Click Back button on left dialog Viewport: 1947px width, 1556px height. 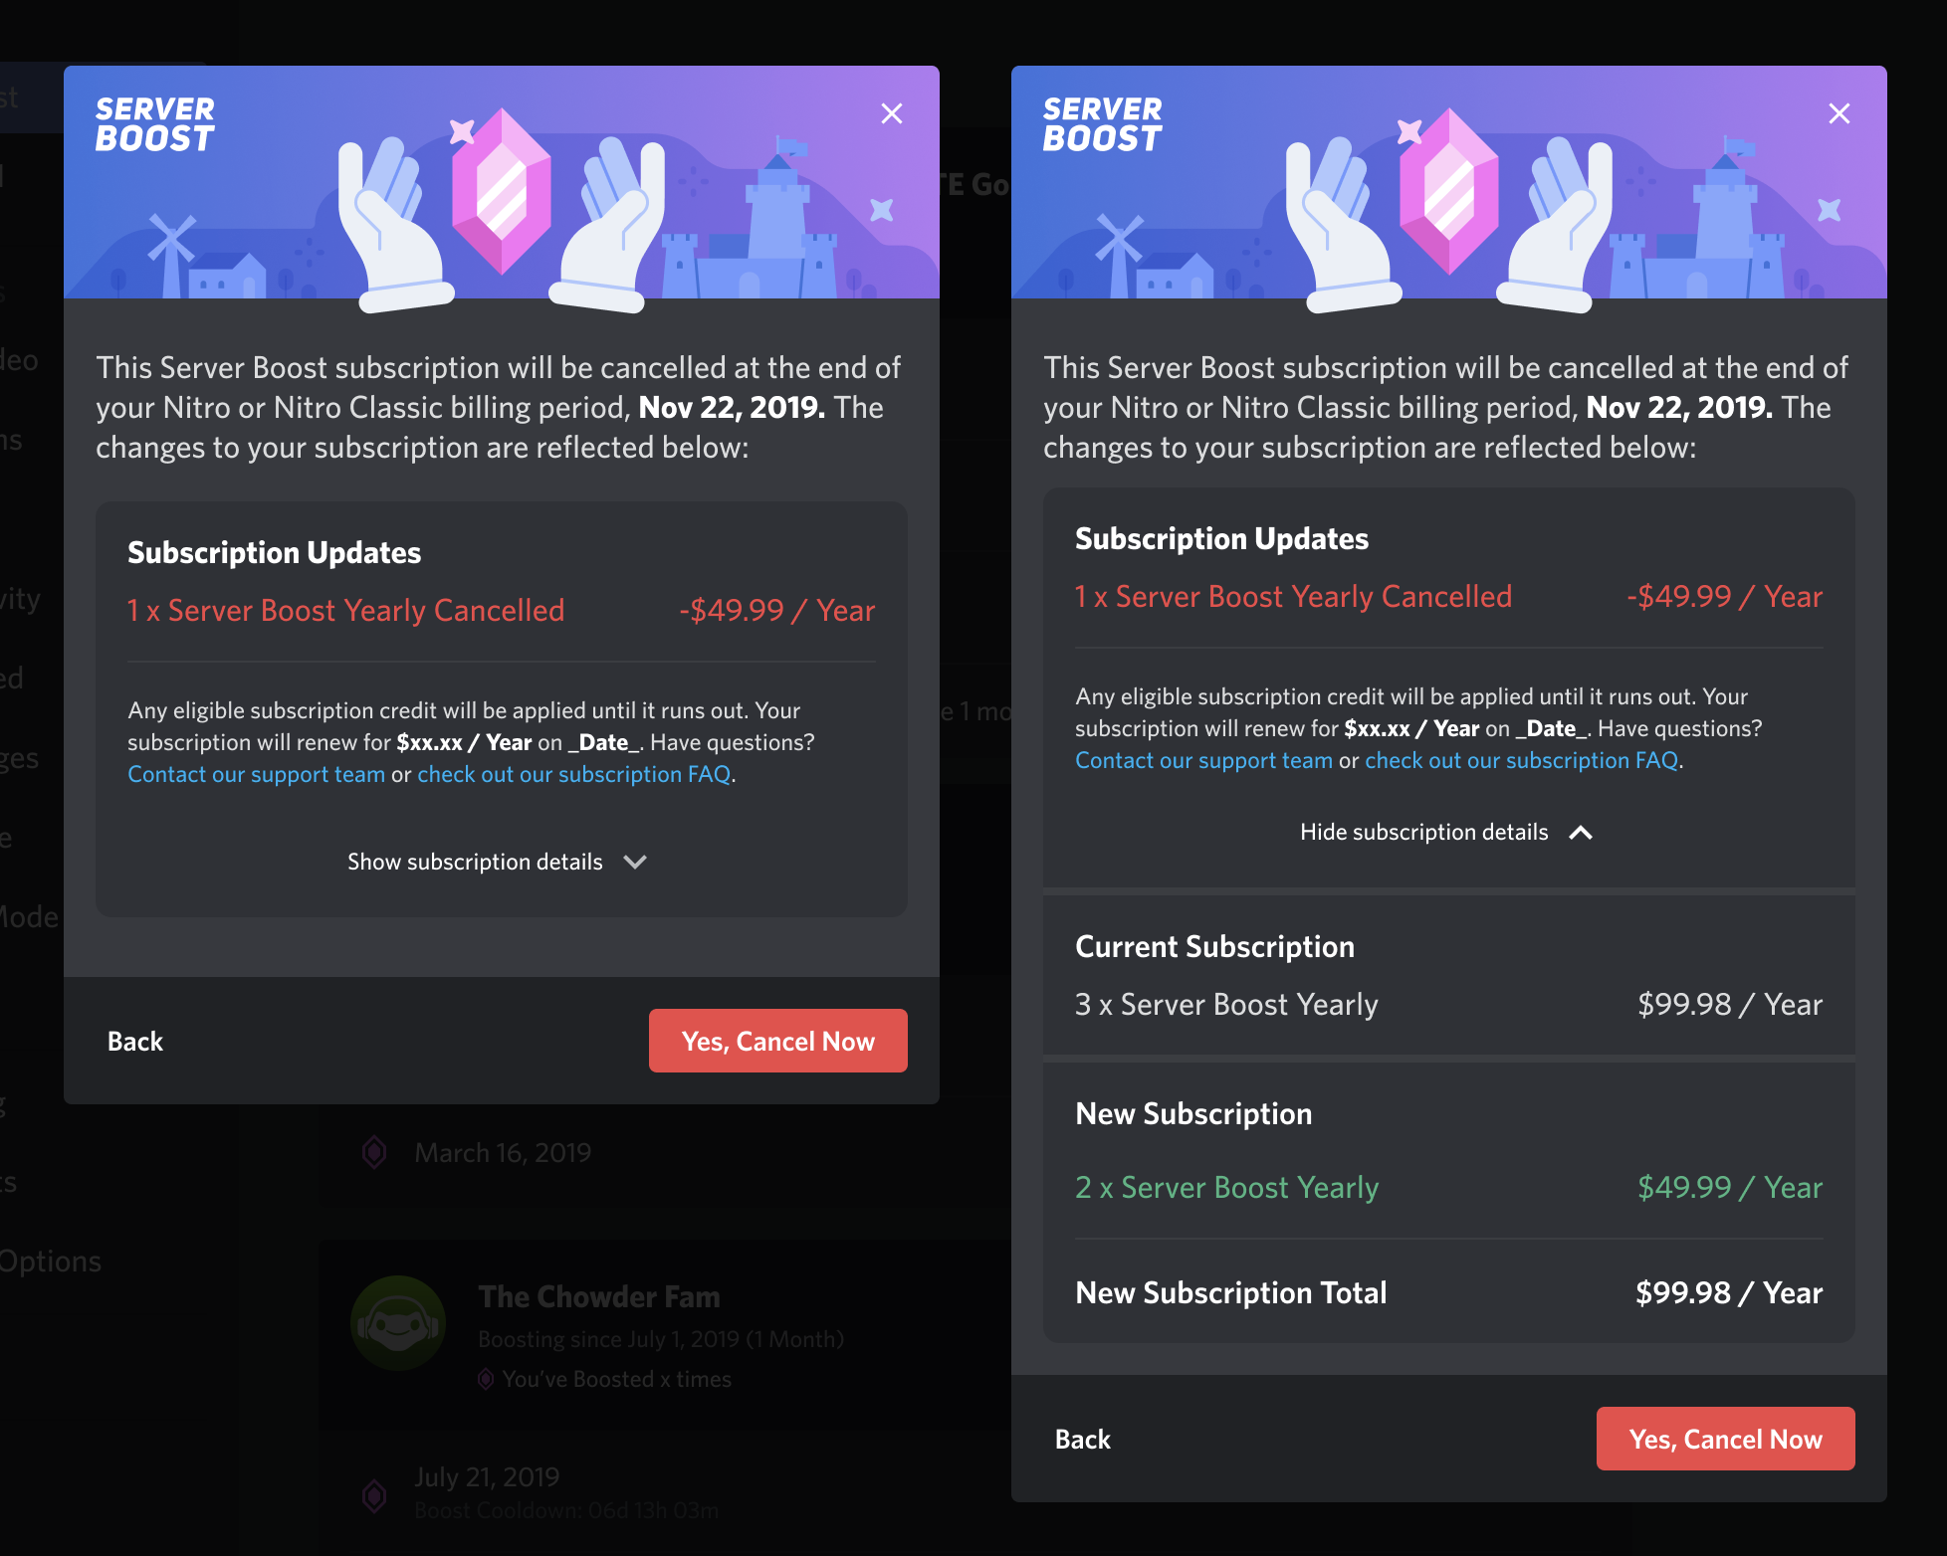click(133, 1042)
